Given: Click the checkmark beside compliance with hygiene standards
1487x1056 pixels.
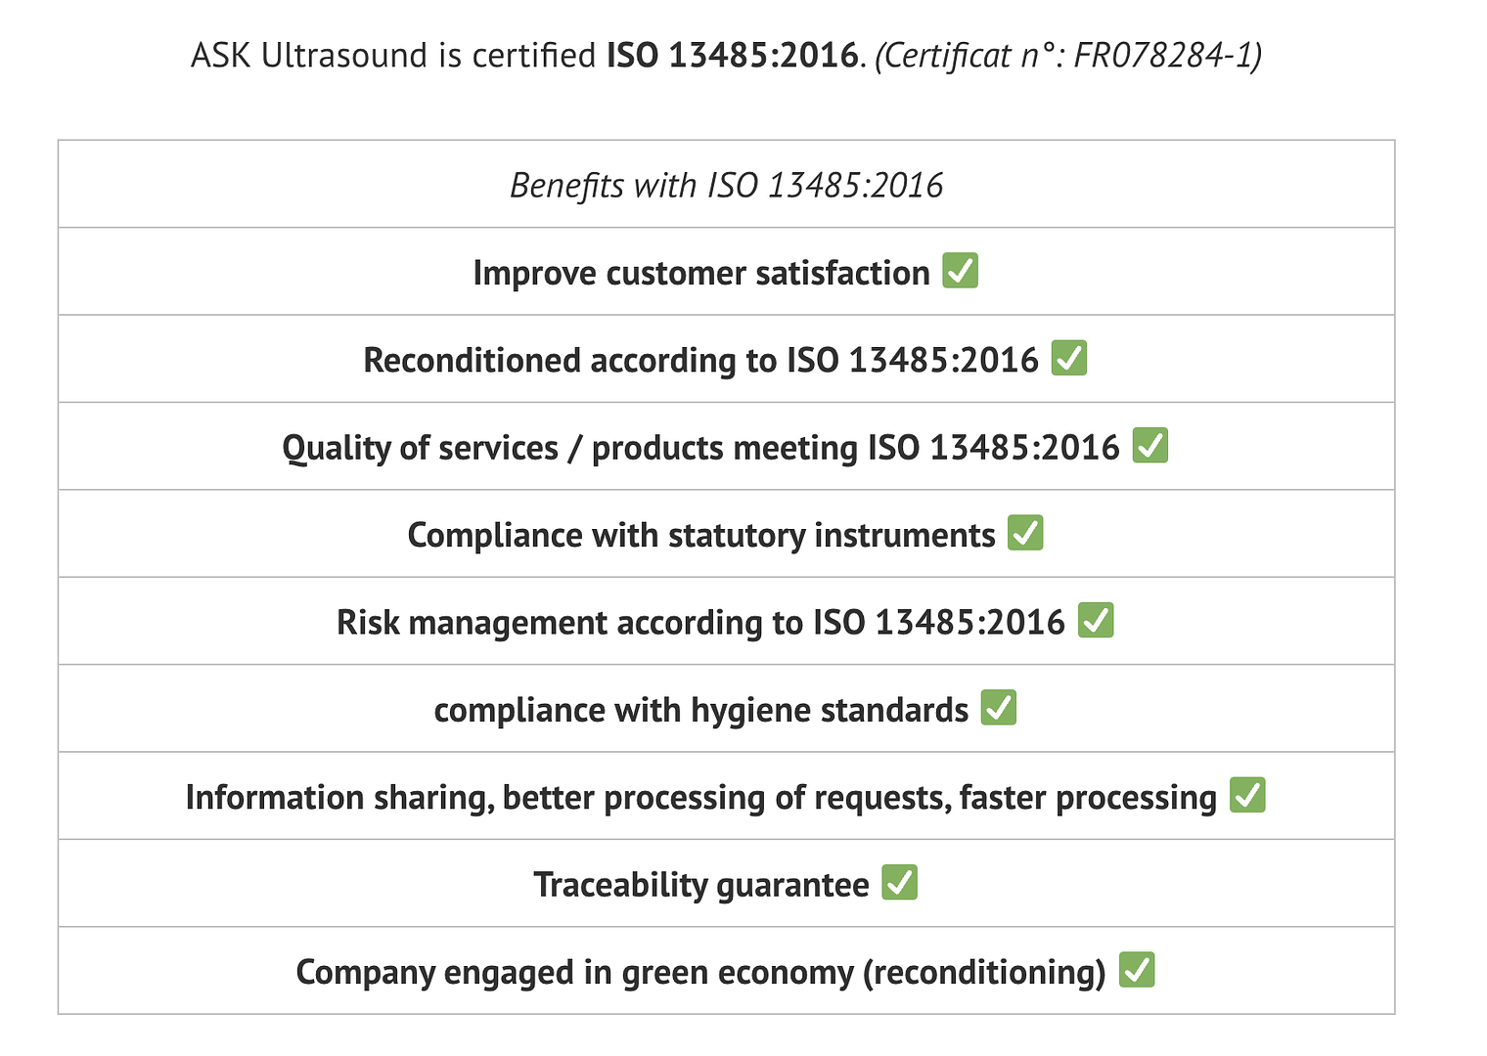Looking at the screenshot, I should (998, 708).
